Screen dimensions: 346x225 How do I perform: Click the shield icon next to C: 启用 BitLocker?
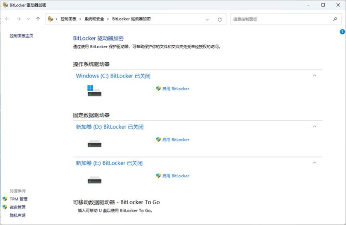tap(158, 89)
